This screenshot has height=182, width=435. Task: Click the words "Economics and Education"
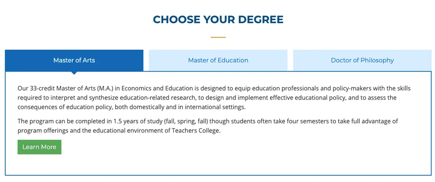[x=157, y=88]
